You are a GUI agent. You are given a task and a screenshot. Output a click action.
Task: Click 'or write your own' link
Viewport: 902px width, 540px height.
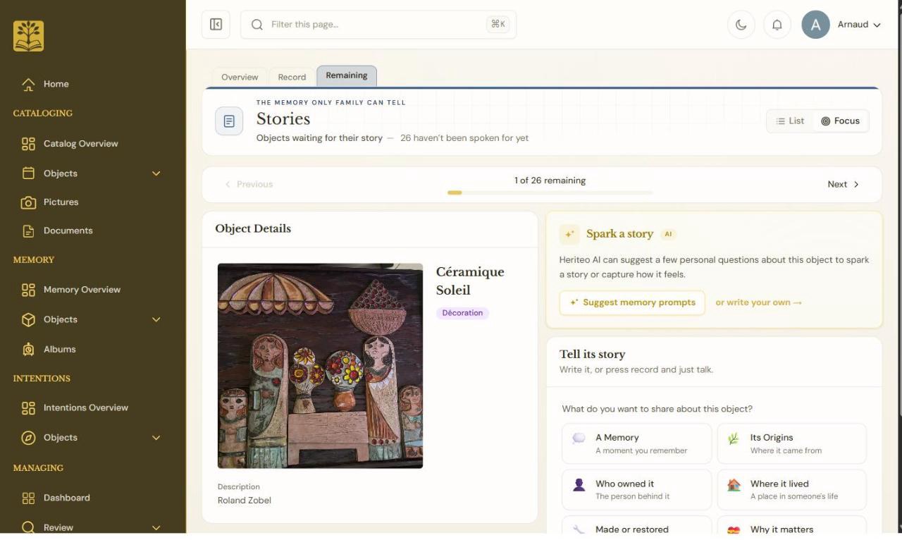click(x=758, y=303)
